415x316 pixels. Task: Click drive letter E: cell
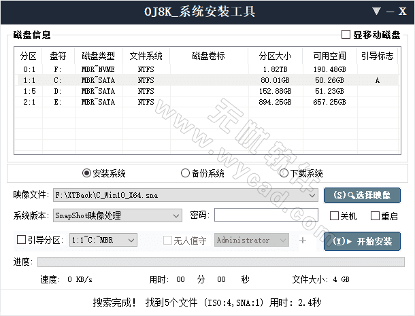pos(58,102)
